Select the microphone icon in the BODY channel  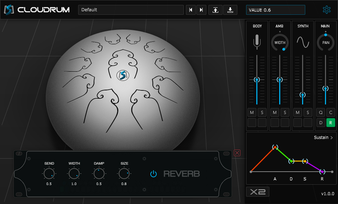pyautogui.click(x=257, y=42)
